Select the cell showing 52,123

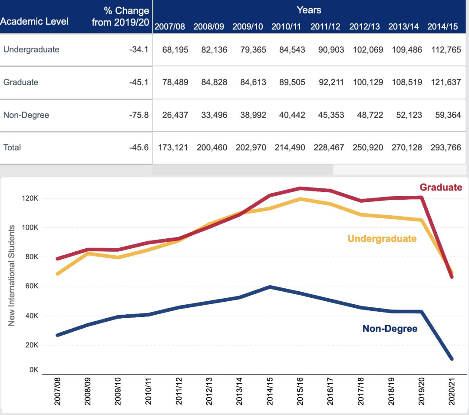pos(409,115)
